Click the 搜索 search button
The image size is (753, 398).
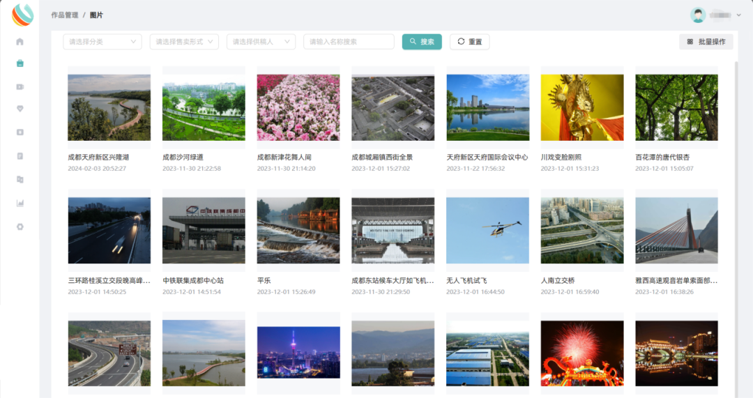(422, 42)
